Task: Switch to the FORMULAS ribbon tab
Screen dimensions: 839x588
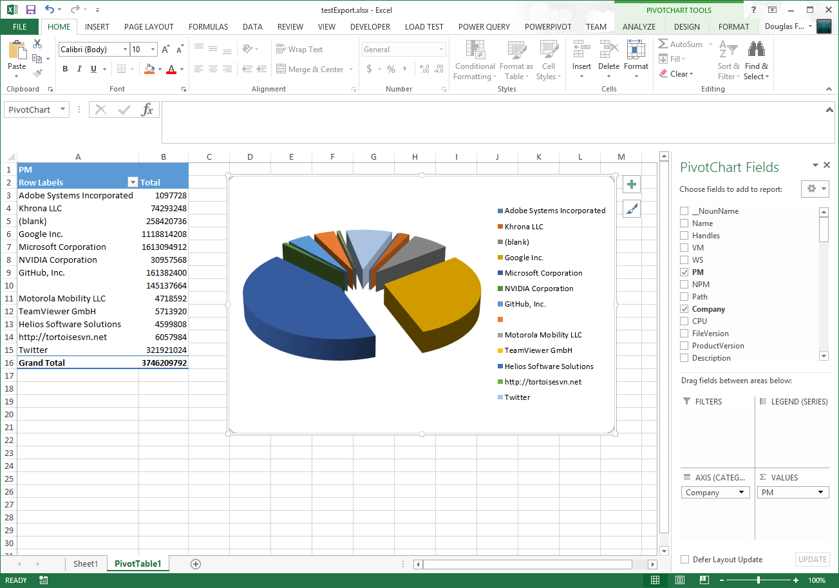Action: (208, 26)
